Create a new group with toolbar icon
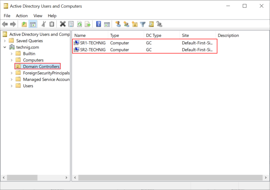 coord(126,24)
